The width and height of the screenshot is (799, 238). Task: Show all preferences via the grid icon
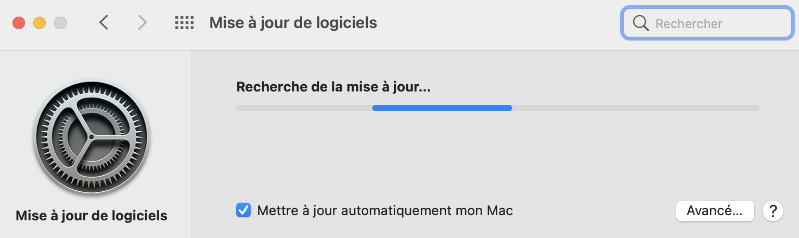184,22
